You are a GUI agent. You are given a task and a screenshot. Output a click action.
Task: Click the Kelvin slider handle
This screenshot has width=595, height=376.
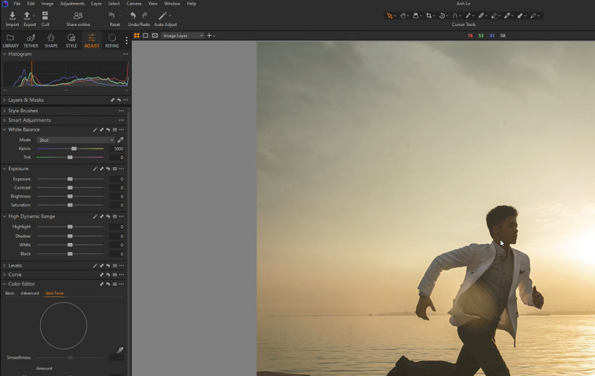74,149
